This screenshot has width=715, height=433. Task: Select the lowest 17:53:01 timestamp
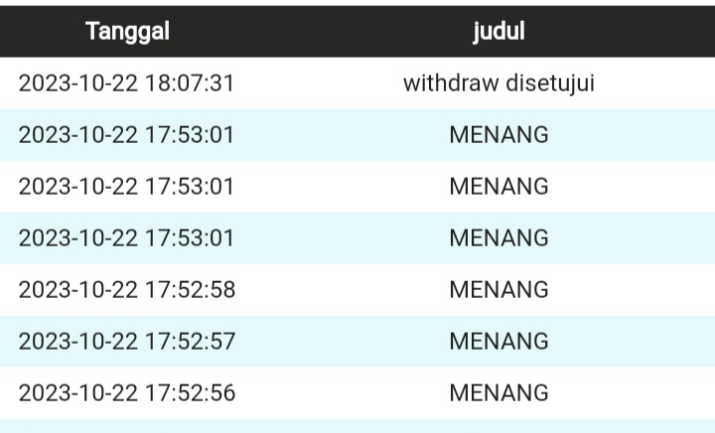127,238
